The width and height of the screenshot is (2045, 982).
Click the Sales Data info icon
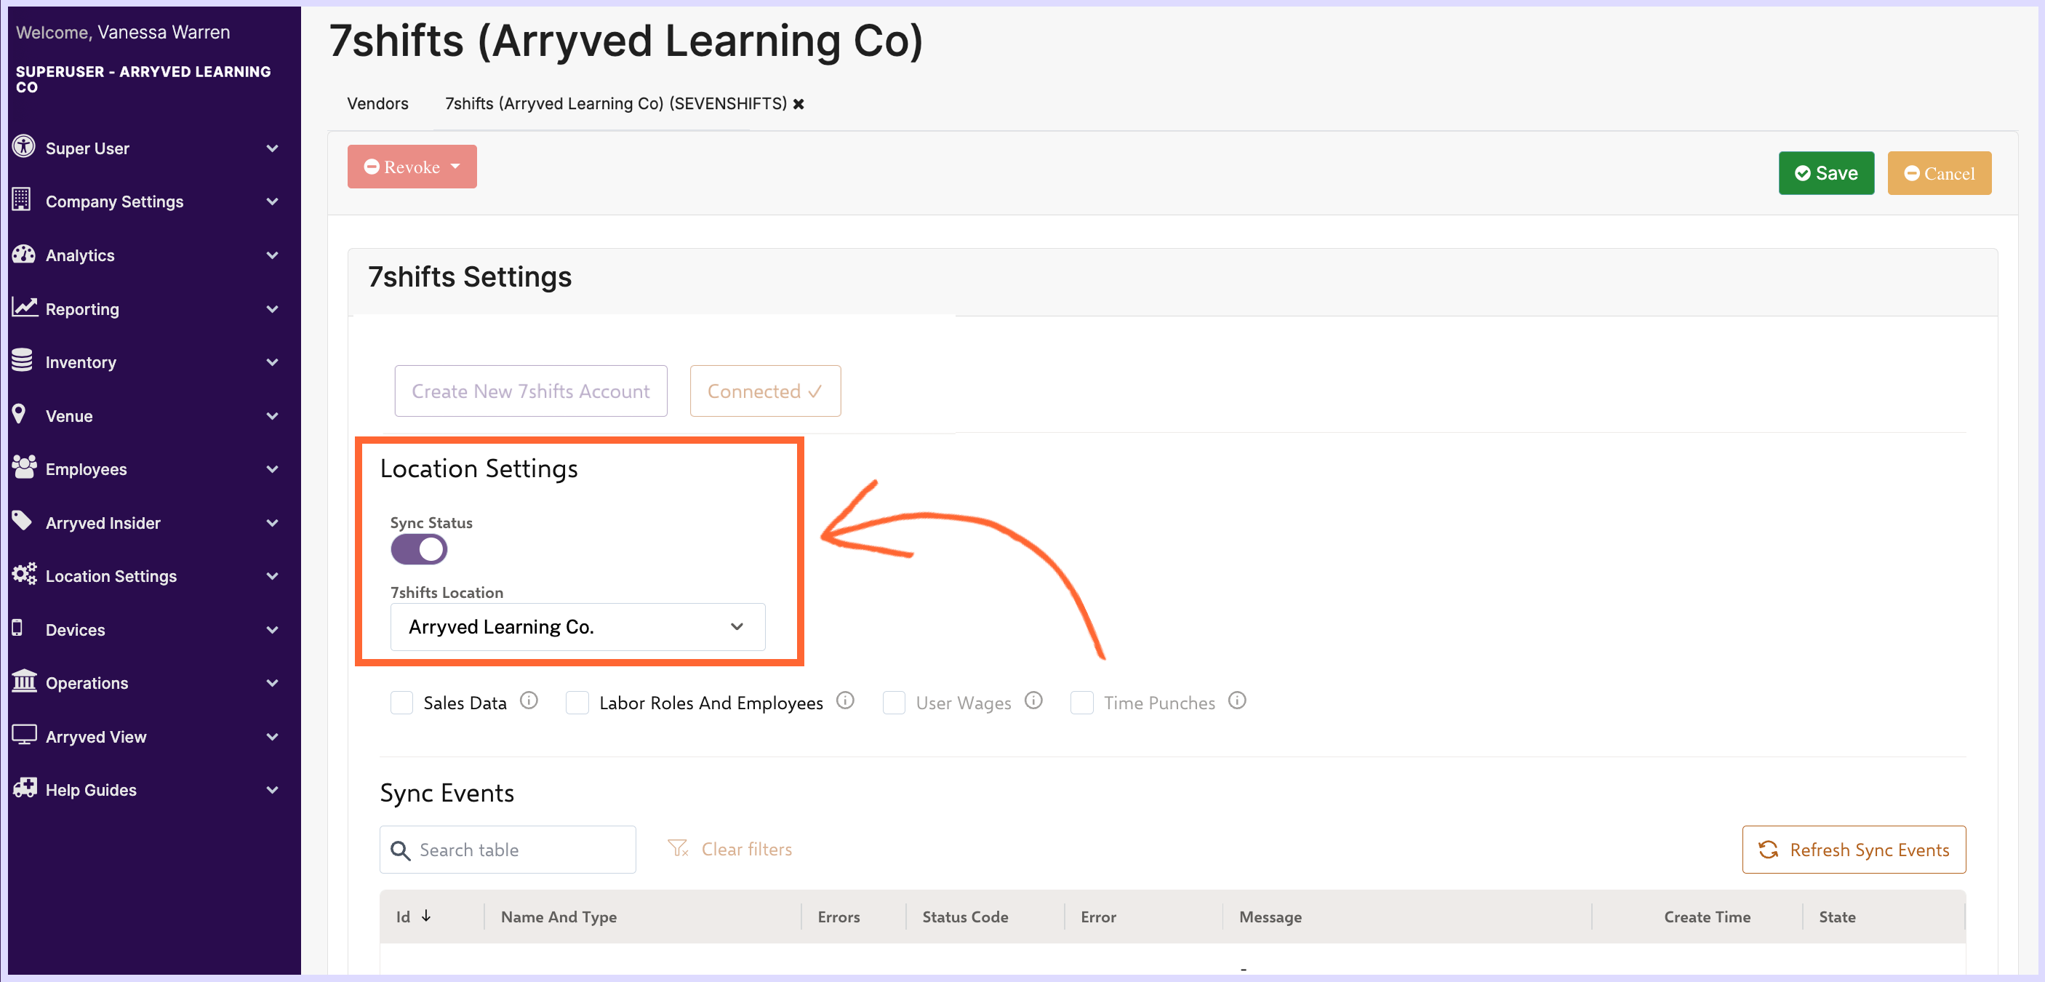click(529, 701)
